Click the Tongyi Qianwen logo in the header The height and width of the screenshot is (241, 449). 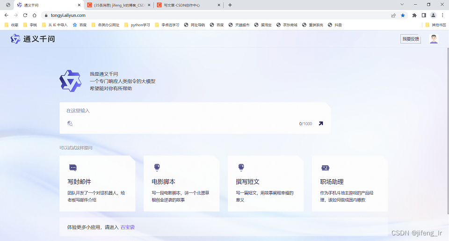point(32,39)
